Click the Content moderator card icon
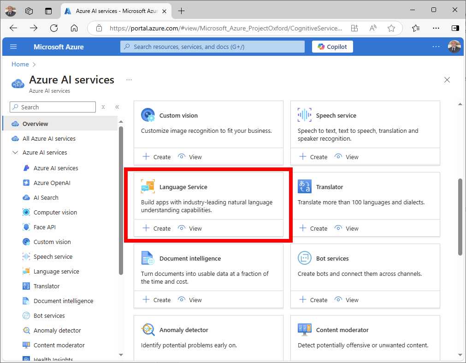Viewport: 466px width, 363px height. pos(304,329)
